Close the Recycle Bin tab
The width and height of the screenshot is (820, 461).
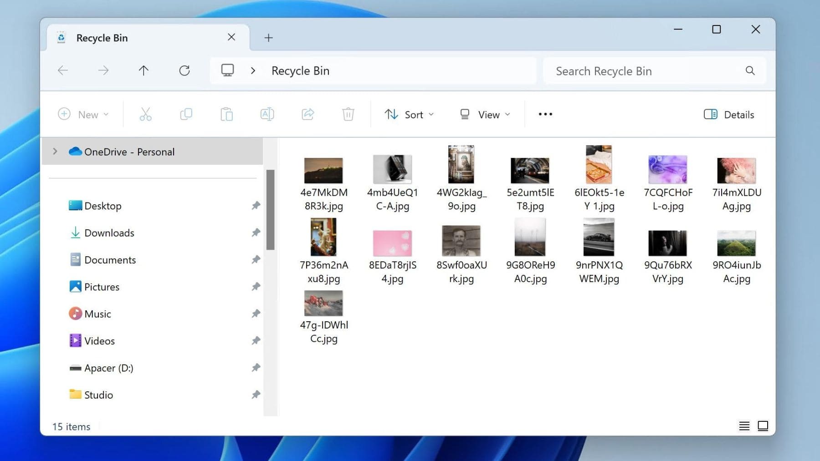(231, 37)
